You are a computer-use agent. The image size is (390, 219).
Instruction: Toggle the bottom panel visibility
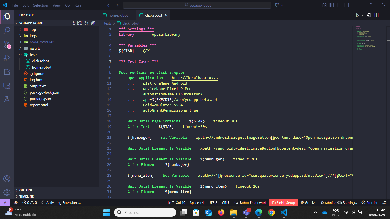339,5
